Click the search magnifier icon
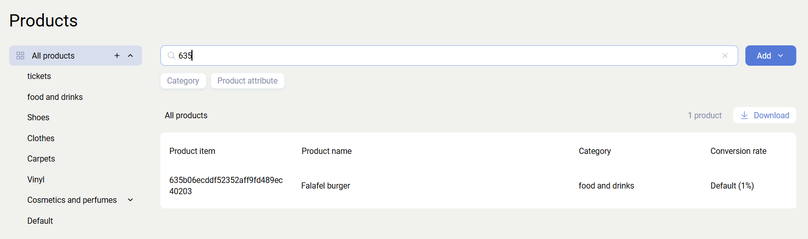Screen dimensions: 808x239 (x=172, y=56)
